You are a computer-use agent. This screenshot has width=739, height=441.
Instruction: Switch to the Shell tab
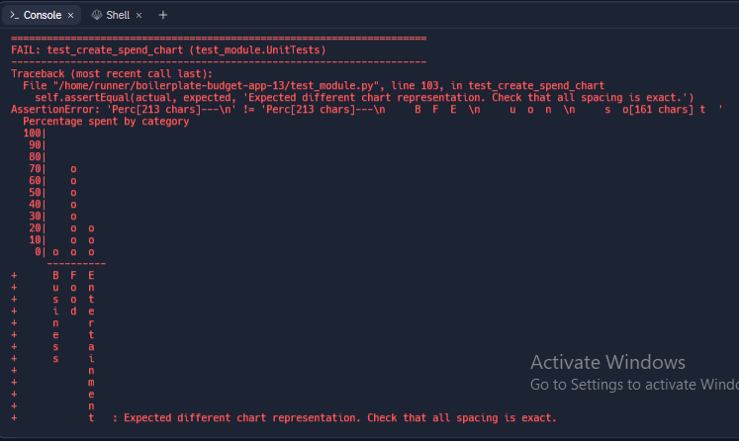pyautogui.click(x=117, y=15)
